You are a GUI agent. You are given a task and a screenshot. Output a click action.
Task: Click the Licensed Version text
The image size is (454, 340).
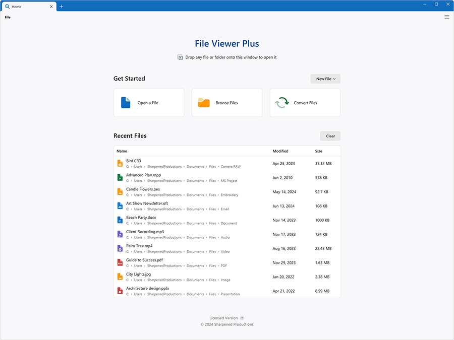pyautogui.click(x=223, y=318)
